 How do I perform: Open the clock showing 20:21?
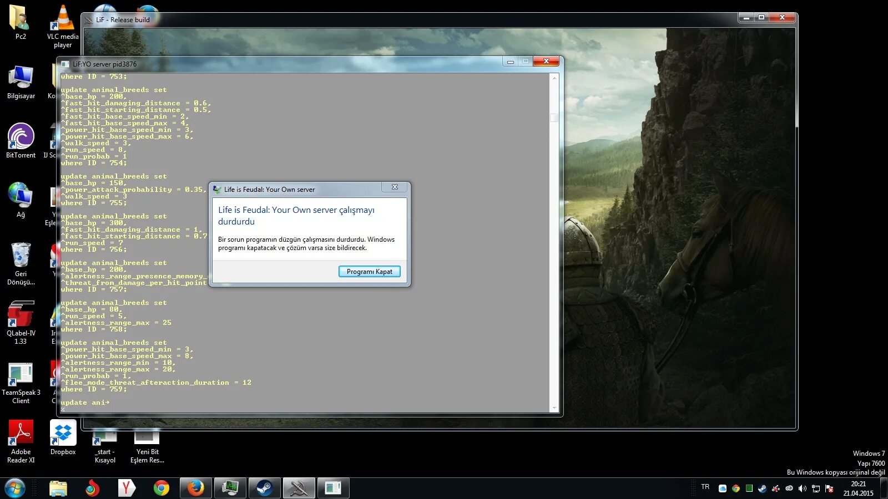[859, 488]
